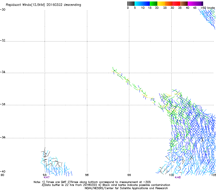Click the legend label '40'
Viewport: 216px width, 190px height.
pos(187,8)
